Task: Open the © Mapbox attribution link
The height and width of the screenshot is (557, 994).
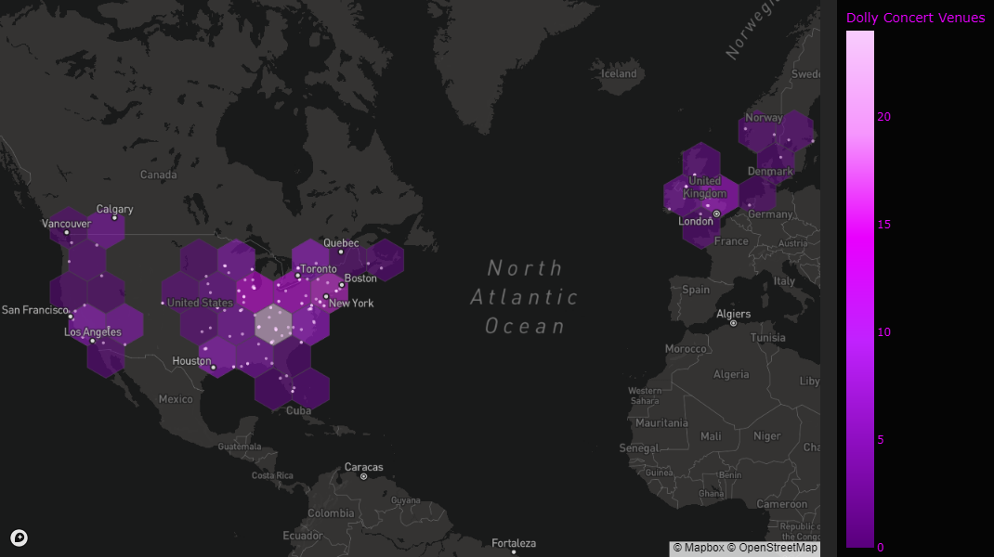Action: click(698, 547)
